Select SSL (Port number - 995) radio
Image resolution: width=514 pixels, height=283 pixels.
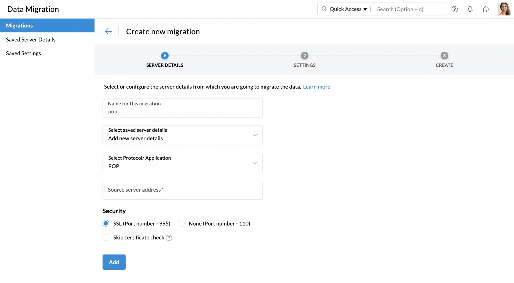[x=106, y=223]
